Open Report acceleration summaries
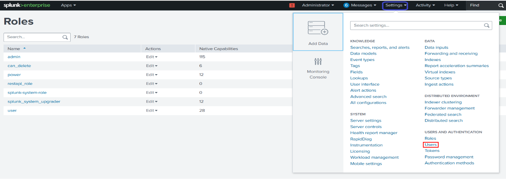Viewport: 506px width, 179px height. tap(457, 66)
